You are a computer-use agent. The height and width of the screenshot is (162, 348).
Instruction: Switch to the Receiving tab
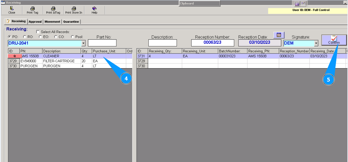[x=16, y=21]
